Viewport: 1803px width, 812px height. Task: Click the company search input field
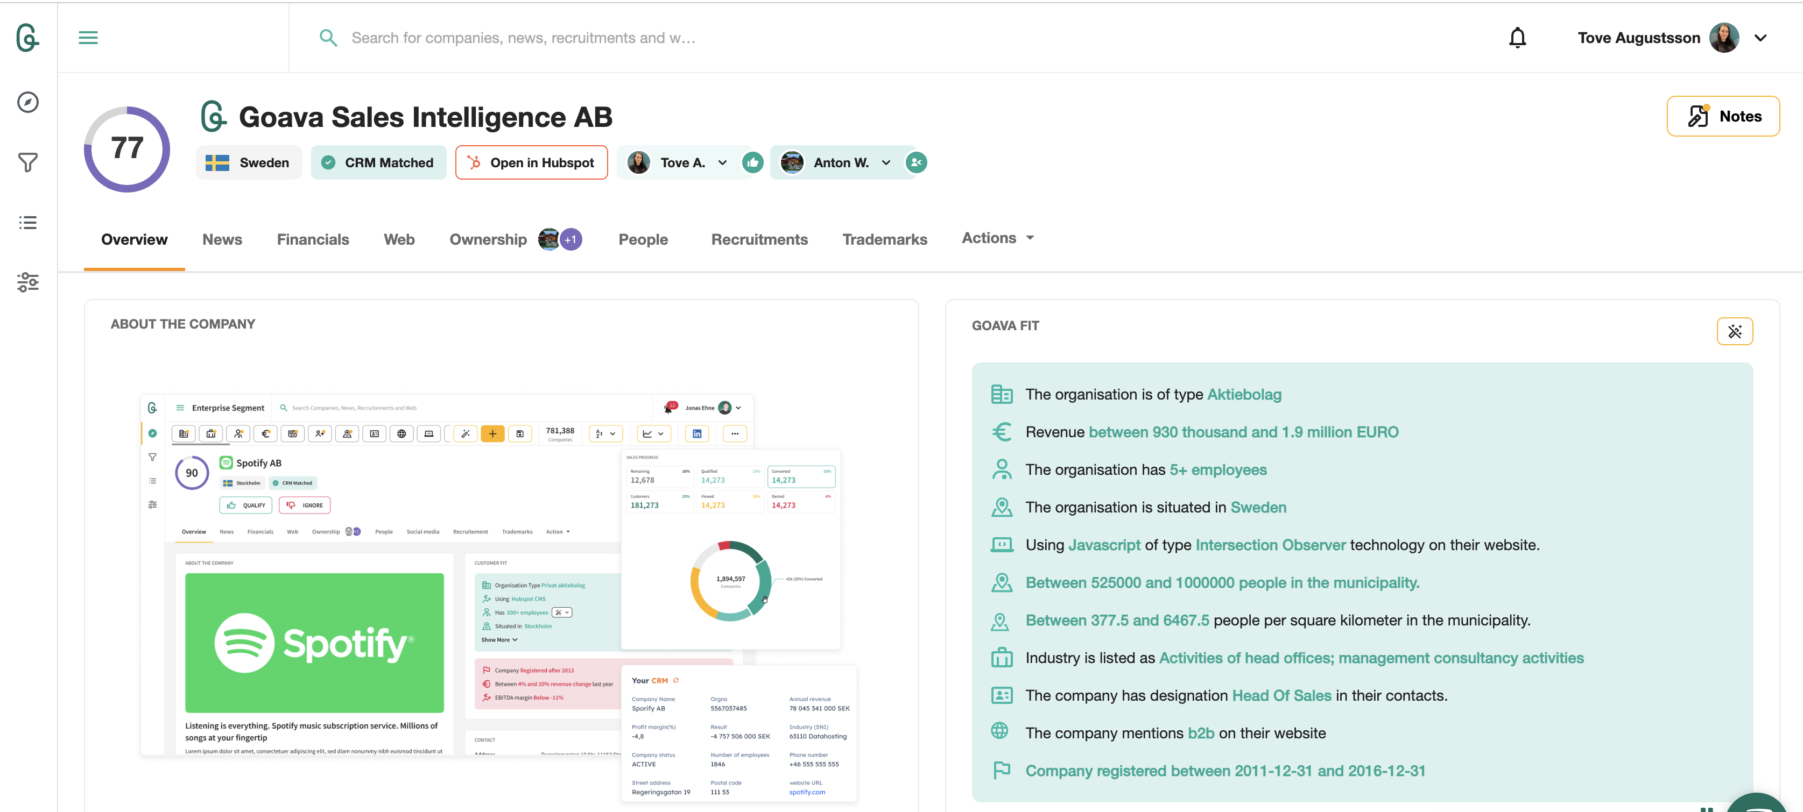(523, 38)
